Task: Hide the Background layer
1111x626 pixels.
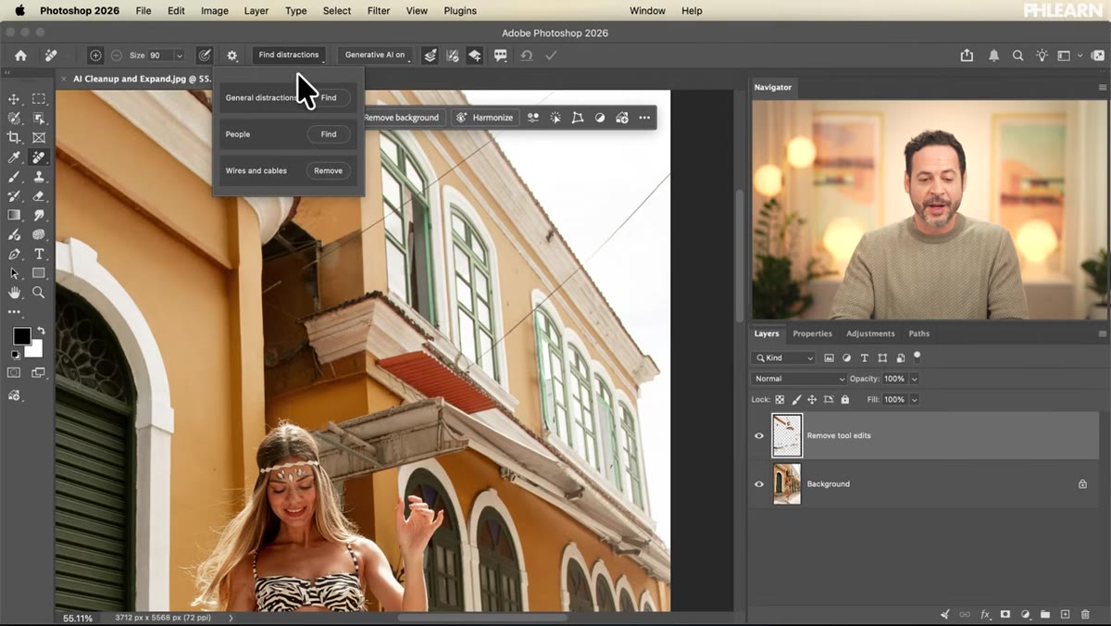Action: (x=759, y=483)
